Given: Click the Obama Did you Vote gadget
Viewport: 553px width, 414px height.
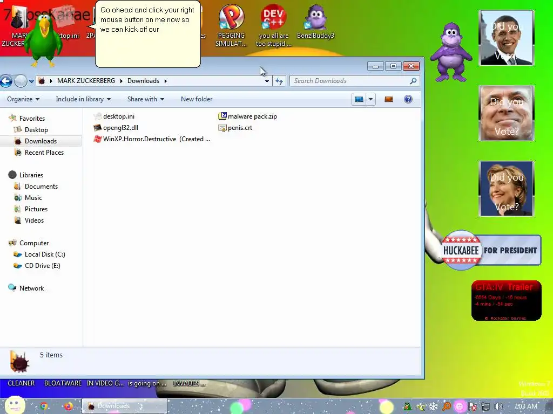Looking at the screenshot, I should (x=507, y=38).
